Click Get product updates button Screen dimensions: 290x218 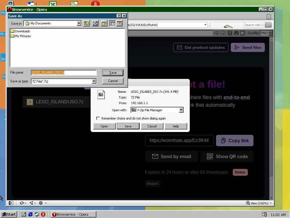point(201,47)
